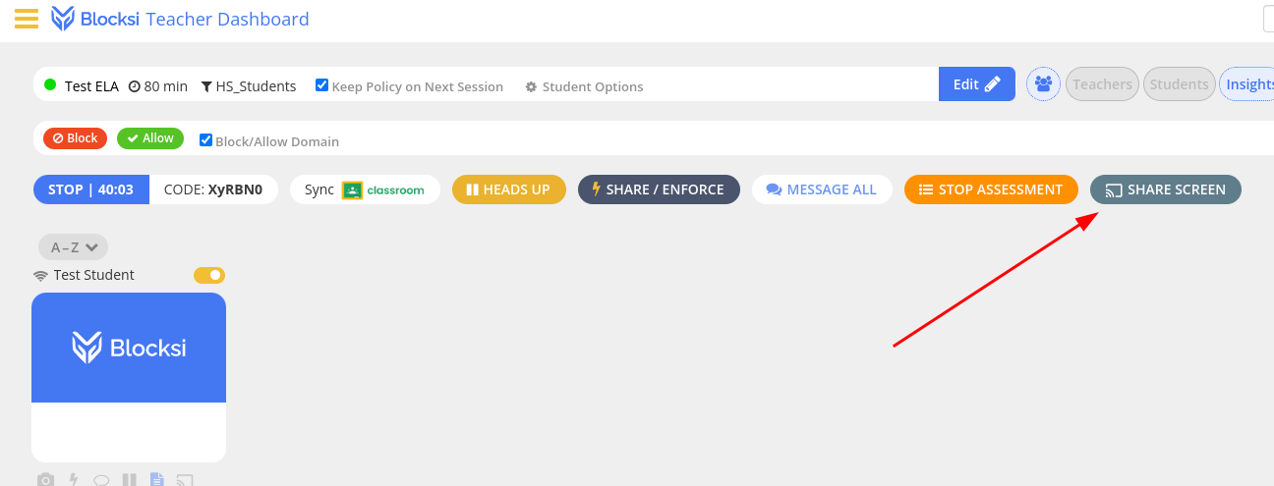Image resolution: width=1274 pixels, height=486 pixels.
Task: Click the STOP ASSESSMENT button
Action: (991, 189)
